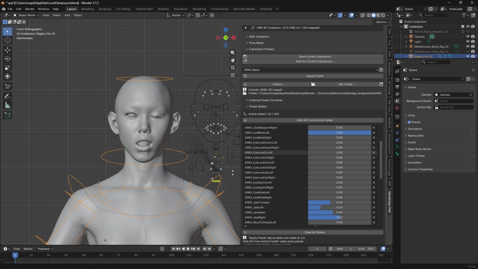Open the MetaBridge DNA sidebar tab

pyautogui.click(x=390, y=202)
